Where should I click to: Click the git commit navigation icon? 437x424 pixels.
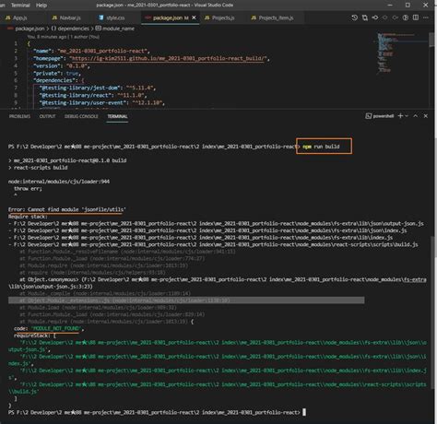(x=375, y=18)
